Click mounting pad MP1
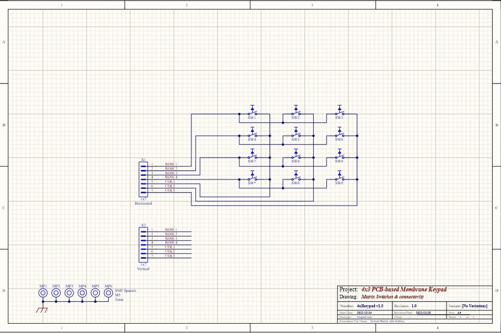Viewport: 501px width, 333px height. 42,293
